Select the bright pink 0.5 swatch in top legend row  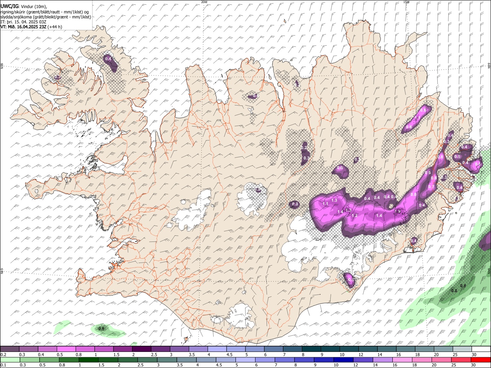(66, 349)
